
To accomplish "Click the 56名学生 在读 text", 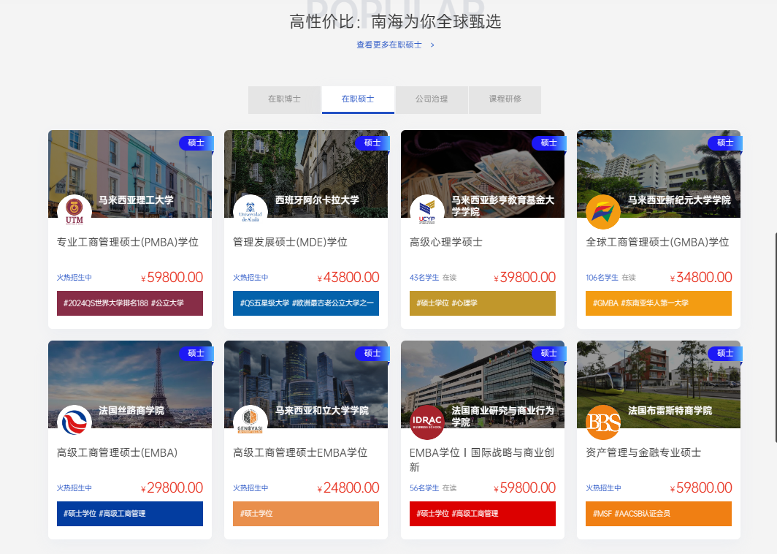I will coord(433,488).
